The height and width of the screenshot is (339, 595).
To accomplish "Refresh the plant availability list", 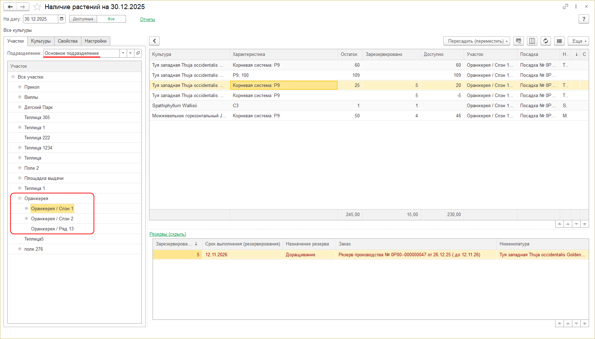I will [546, 41].
